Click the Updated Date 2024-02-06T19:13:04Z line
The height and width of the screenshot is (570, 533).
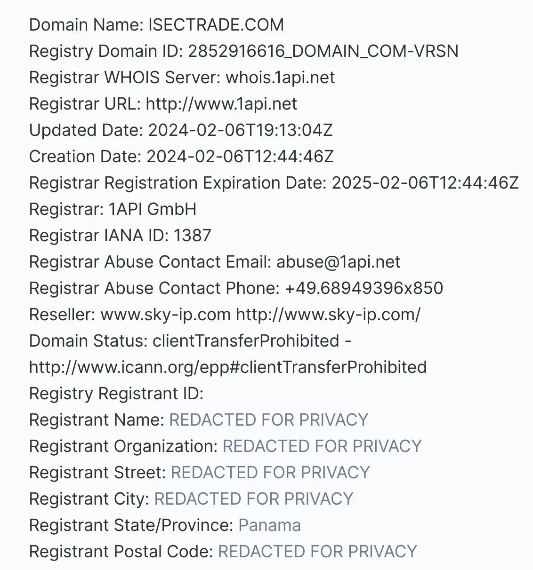click(x=181, y=130)
